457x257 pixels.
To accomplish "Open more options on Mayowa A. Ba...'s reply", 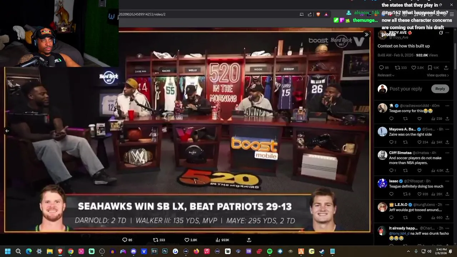I will pyautogui.click(x=447, y=129).
